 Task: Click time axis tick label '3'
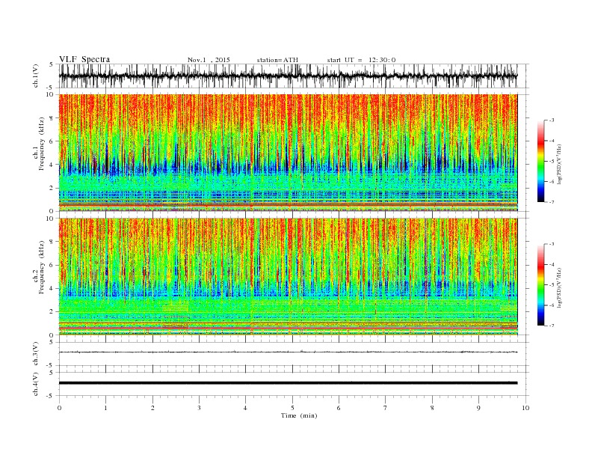click(199, 408)
